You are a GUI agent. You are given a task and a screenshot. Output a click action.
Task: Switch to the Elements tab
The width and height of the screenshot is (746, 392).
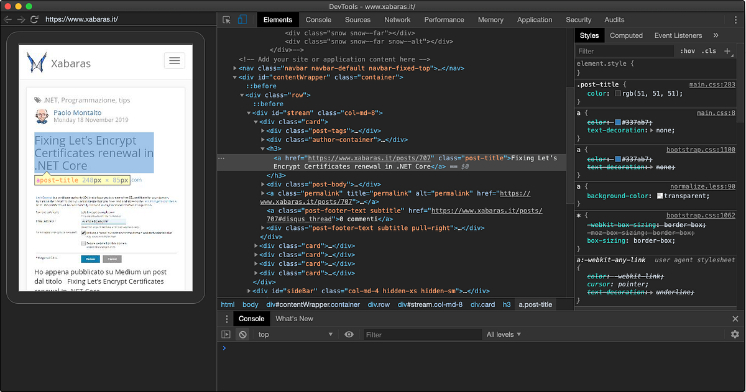278,20
